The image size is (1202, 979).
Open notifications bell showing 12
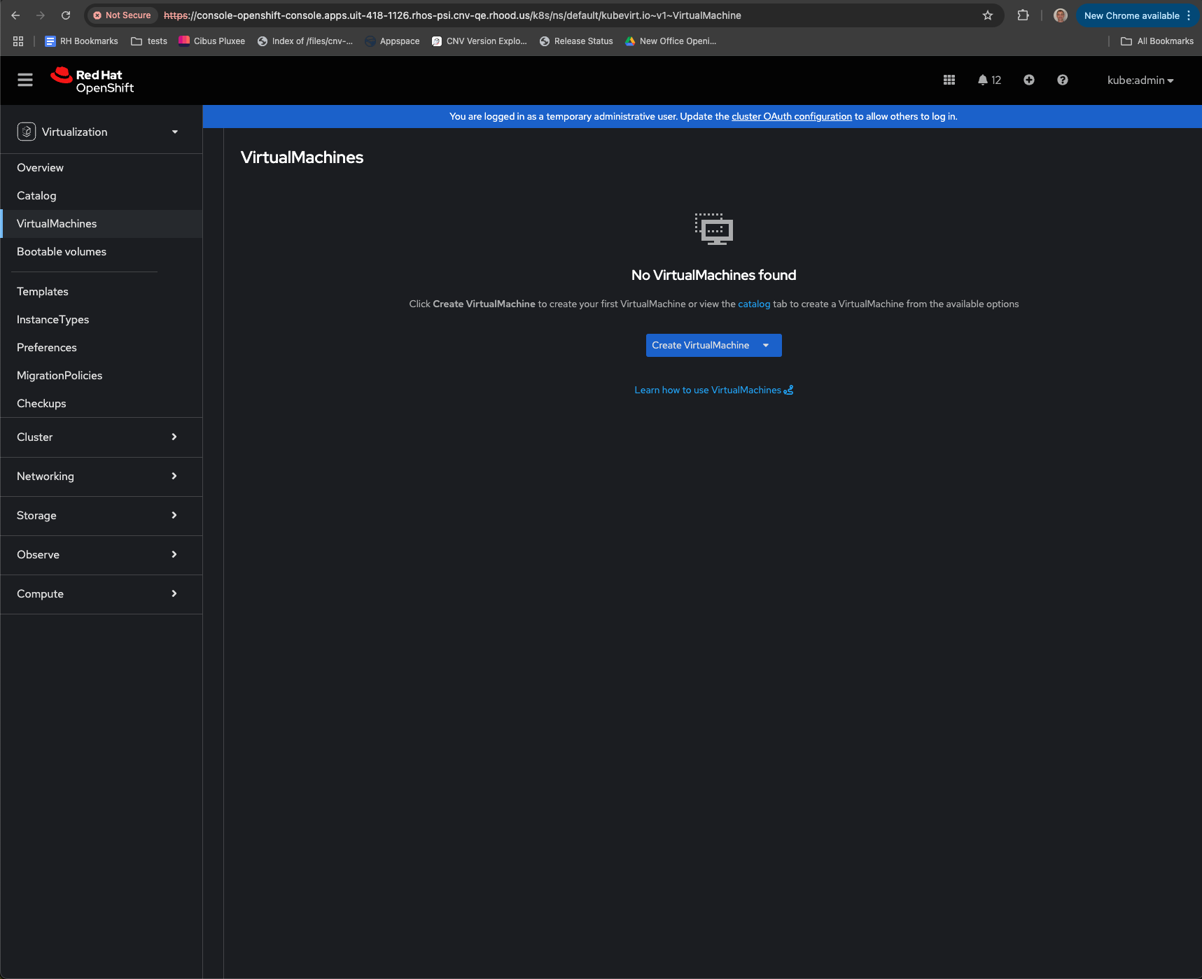[x=989, y=80]
